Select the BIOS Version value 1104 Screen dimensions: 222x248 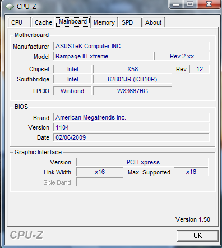[x=131, y=127]
